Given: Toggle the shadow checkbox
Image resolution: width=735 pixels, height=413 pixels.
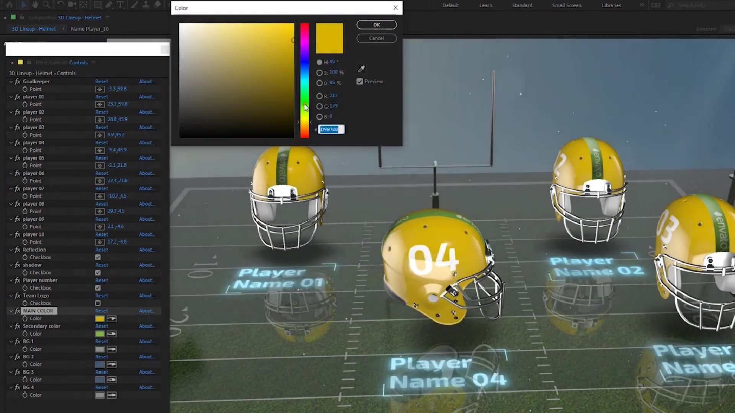Looking at the screenshot, I should (x=98, y=273).
